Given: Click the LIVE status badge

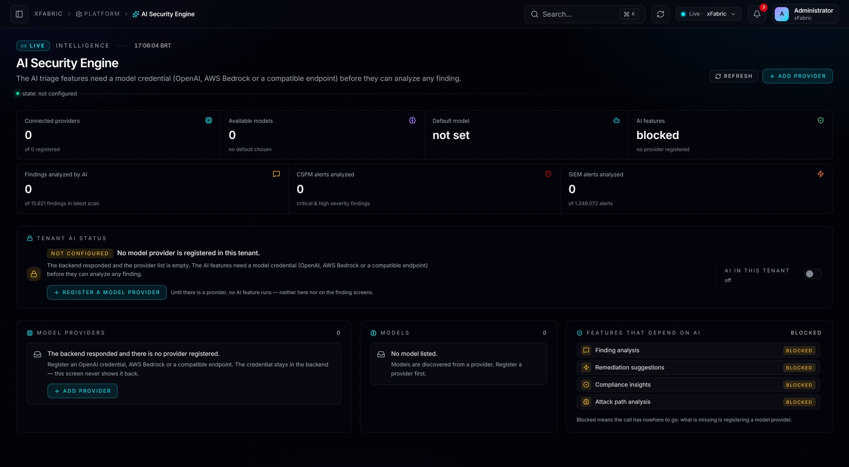Looking at the screenshot, I should click(33, 46).
